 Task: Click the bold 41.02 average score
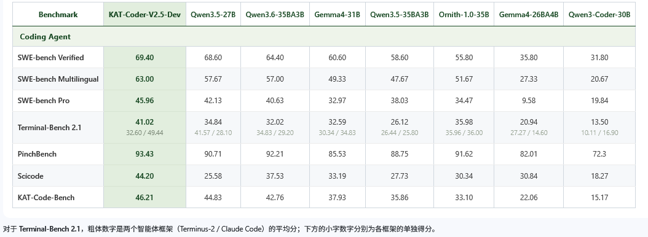coord(144,122)
